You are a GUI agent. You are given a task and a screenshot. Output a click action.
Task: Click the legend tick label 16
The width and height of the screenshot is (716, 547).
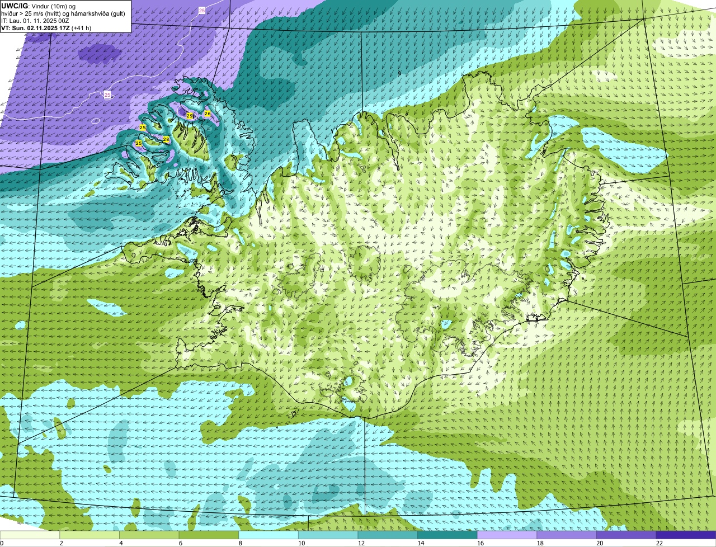(x=481, y=543)
